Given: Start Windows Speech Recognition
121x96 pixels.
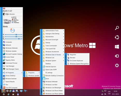Looking at the screenshot, I should tap(78, 64).
